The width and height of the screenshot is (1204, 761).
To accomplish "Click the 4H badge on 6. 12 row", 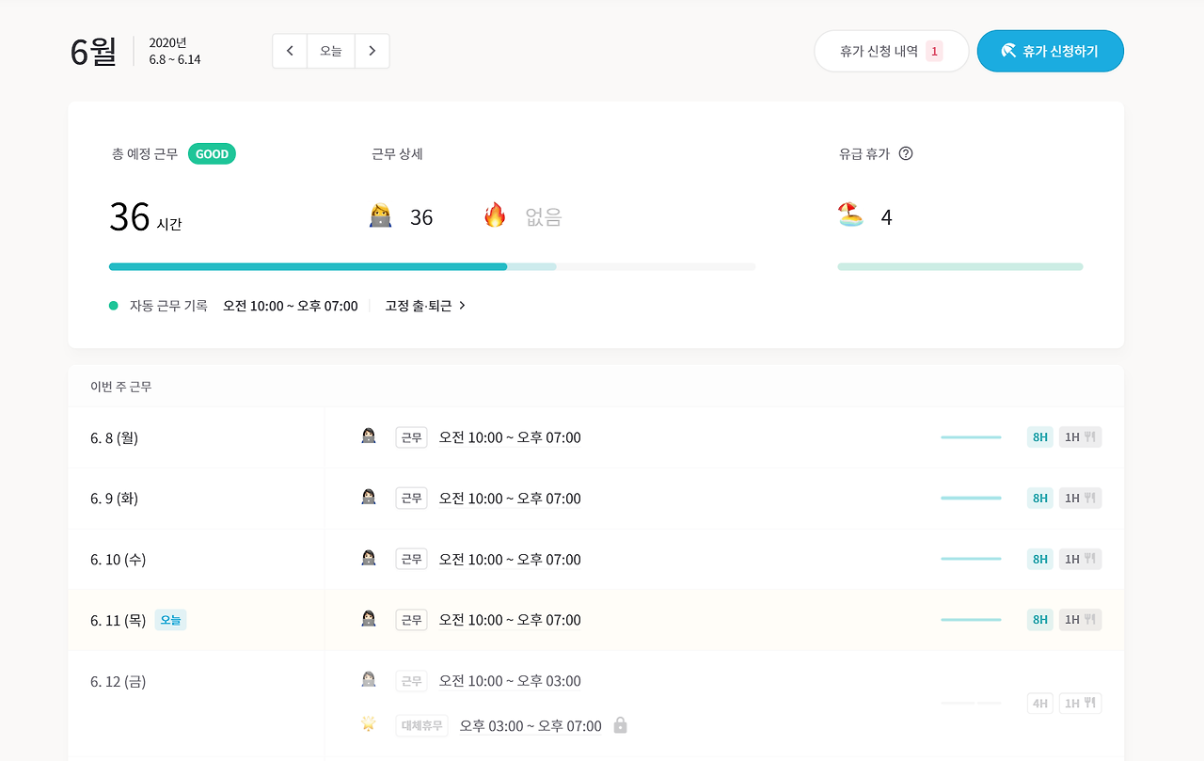I will (1040, 703).
